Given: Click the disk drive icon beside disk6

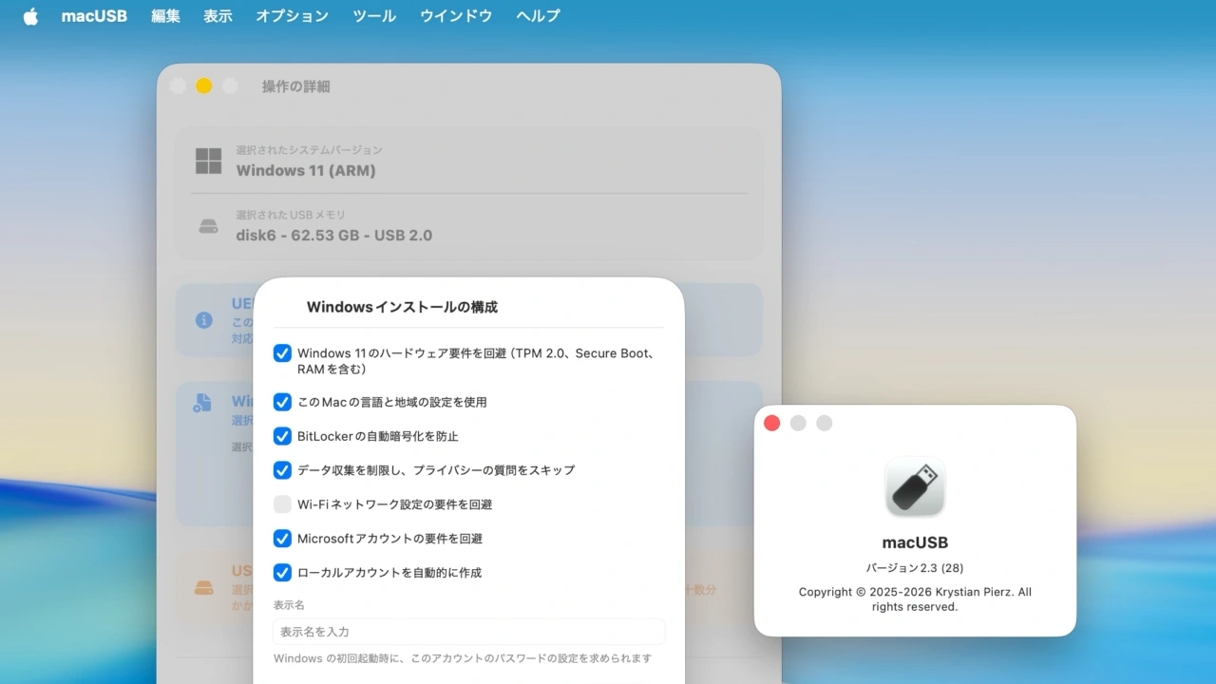Looking at the screenshot, I should click(208, 226).
